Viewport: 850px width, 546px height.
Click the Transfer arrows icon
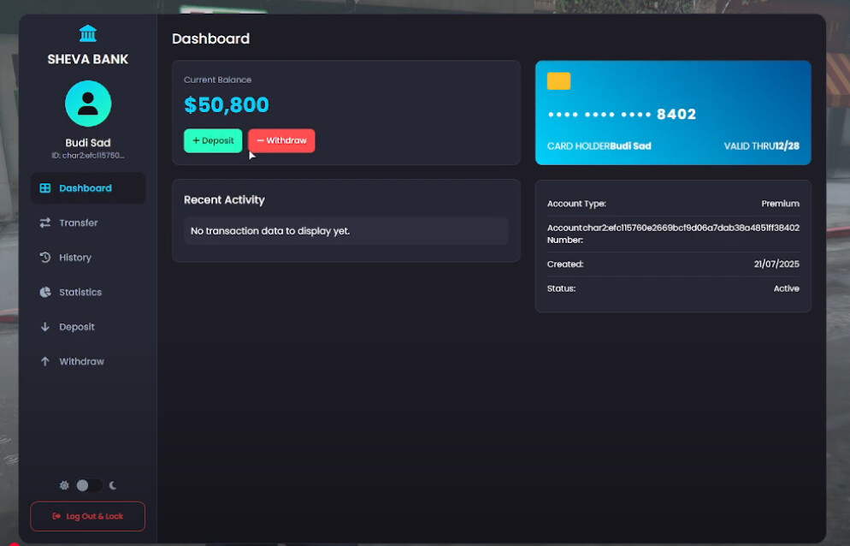pyautogui.click(x=45, y=223)
